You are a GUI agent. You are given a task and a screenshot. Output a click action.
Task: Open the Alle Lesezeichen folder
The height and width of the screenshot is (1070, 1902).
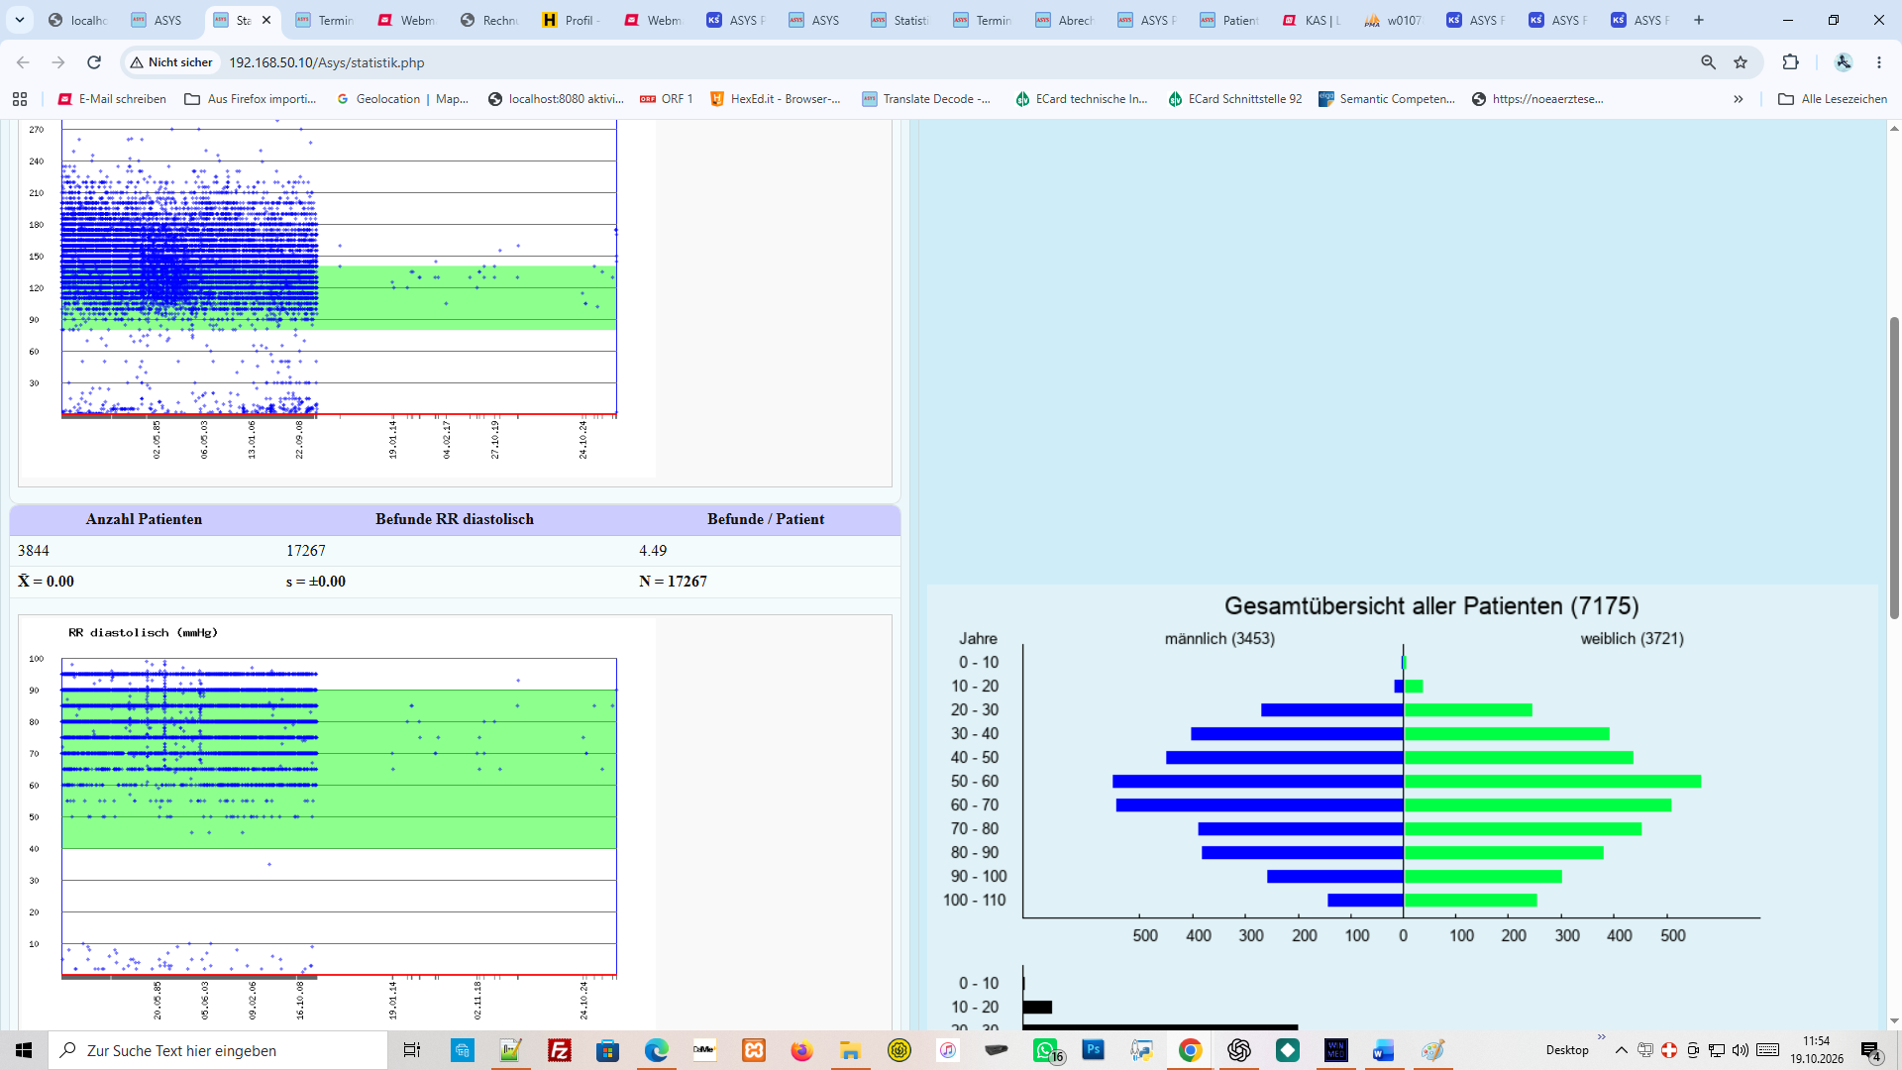[1833, 99]
